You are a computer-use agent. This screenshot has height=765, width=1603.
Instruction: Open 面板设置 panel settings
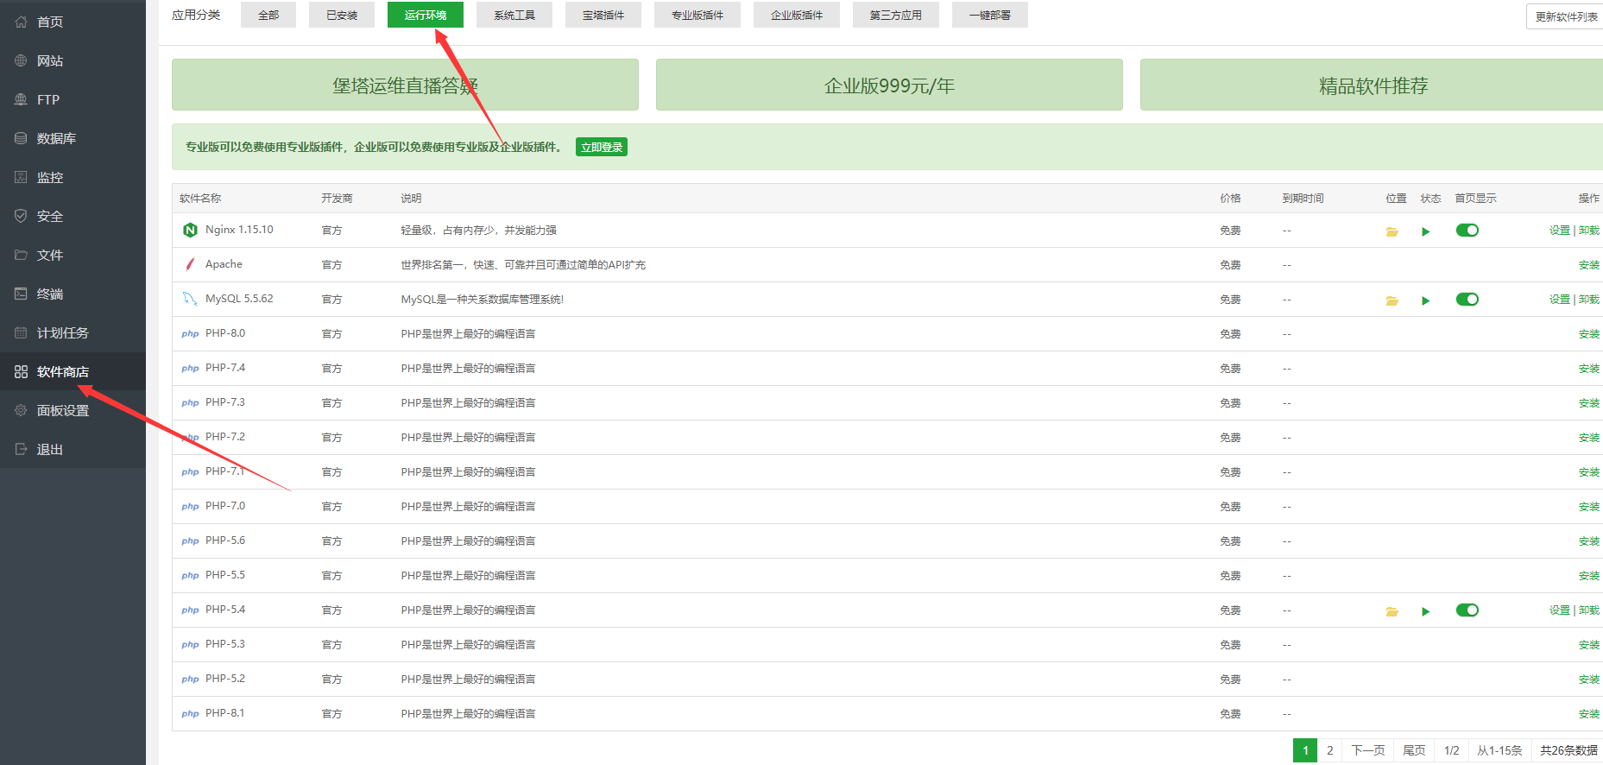[62, 410]
